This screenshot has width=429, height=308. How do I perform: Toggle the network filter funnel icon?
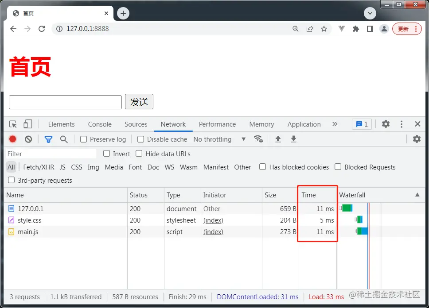tap(48, 139)
